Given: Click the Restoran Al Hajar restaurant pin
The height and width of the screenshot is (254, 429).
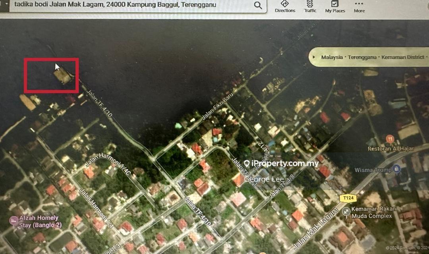Looking at the screenshot, I should (x=390, y=139).
